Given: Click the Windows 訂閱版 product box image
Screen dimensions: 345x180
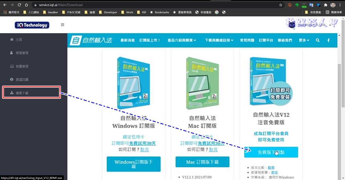Looking at the screenshot, I should tap(134, 83).
